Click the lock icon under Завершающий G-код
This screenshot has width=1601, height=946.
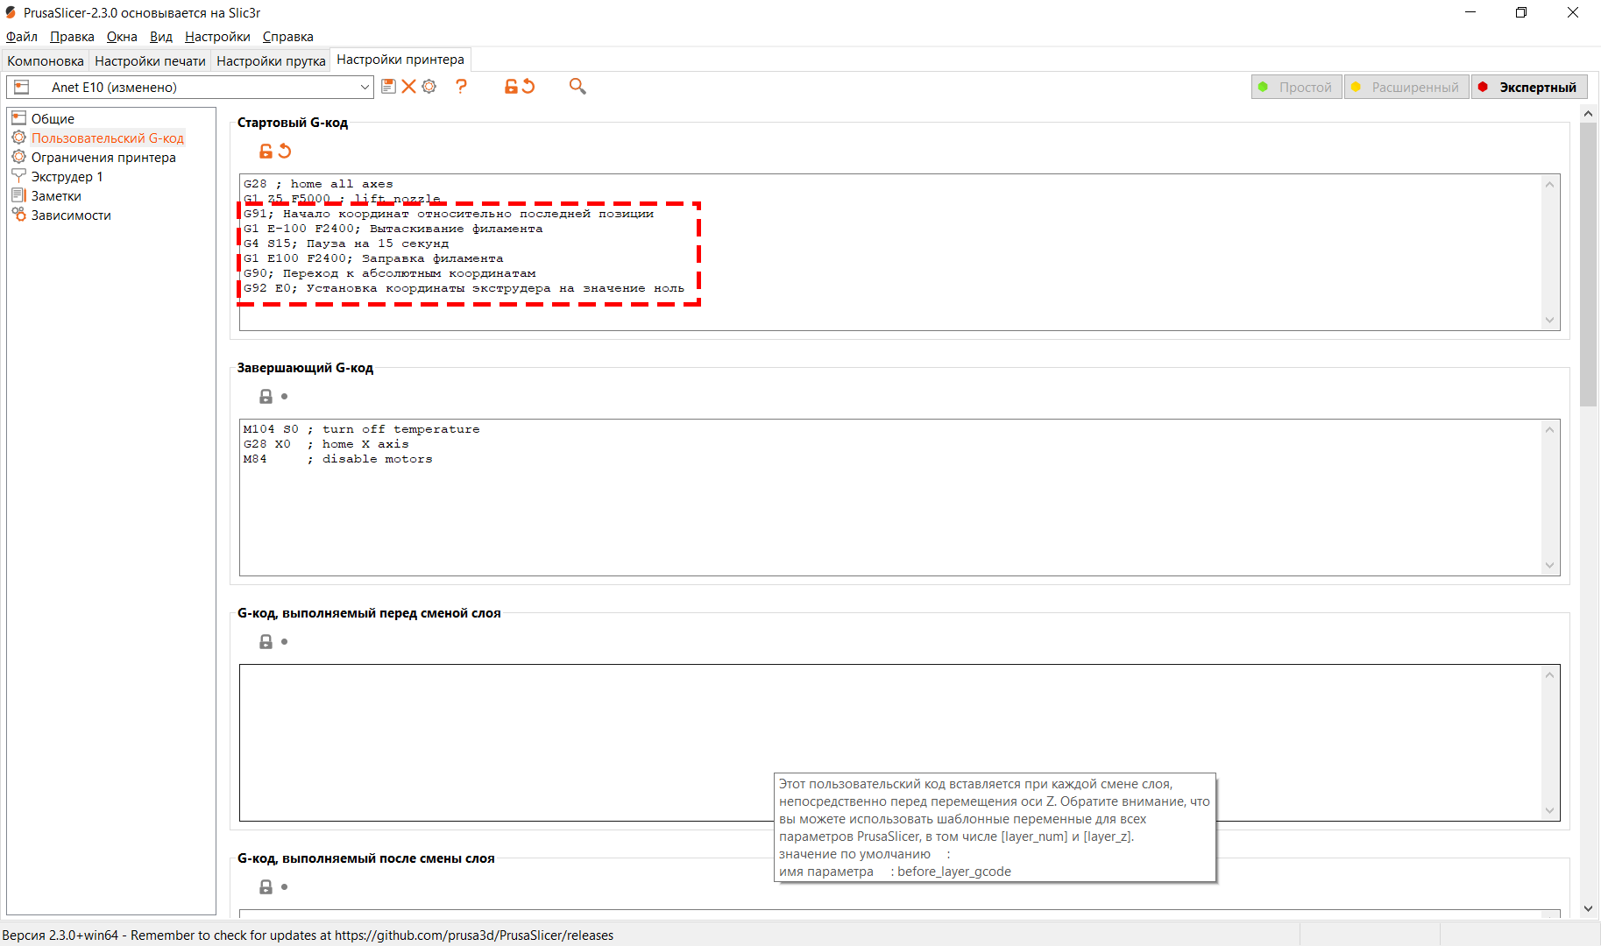pos(266,397)
